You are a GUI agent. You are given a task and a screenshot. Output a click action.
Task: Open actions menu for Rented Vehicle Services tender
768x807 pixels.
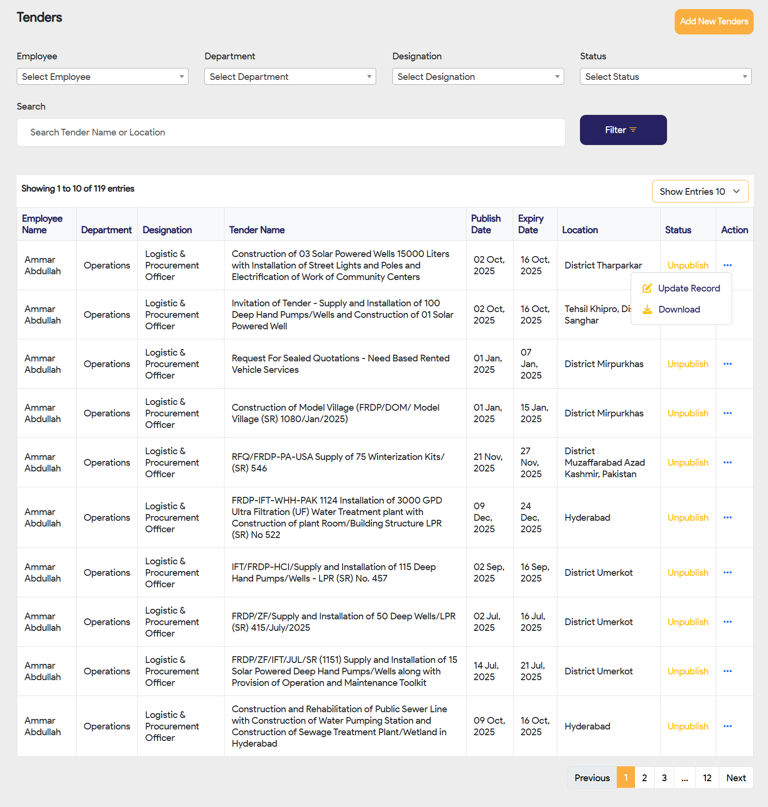727,364
